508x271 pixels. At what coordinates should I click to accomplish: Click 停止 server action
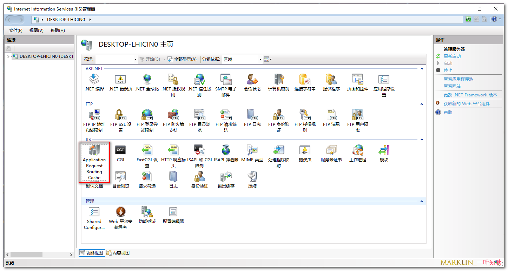coord(448,70)
